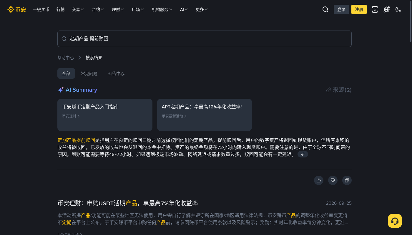Click the thumbs up feedback icon
This screenshot has height=235, width=412.
319,180
